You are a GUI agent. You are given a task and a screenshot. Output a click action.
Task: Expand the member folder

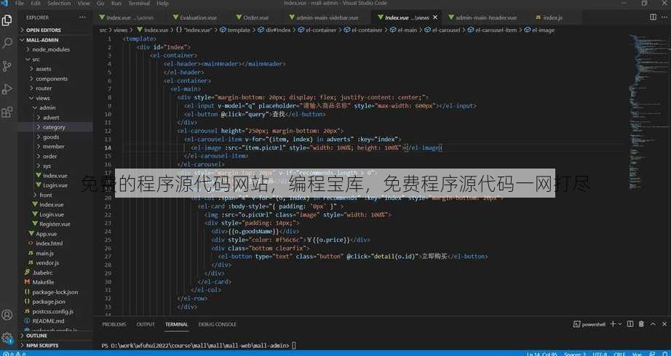pyautogui.click(x=55, y=147)
